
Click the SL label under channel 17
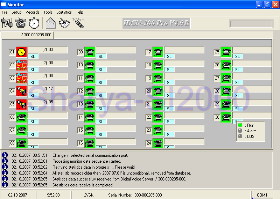pos(169,57)
